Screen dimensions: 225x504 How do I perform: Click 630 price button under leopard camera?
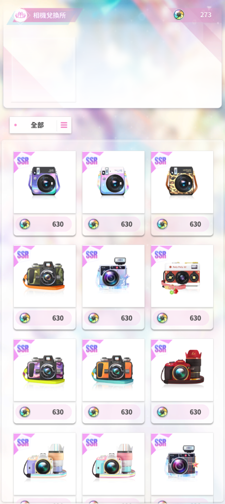182,224
